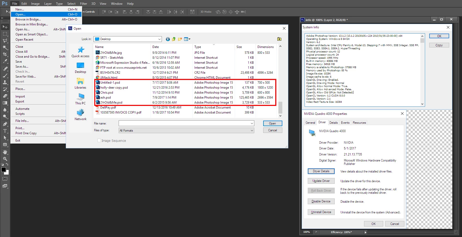Screen dimensions: 462x237
Task: Switch to the Resources tab
Action: (x=359, y=123)
